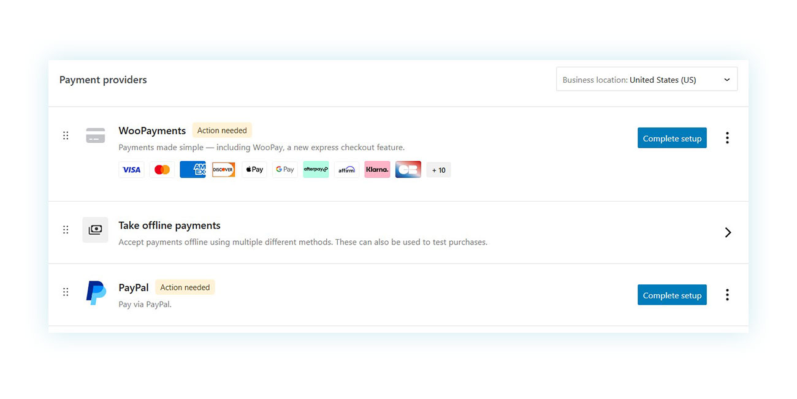The image size is (797, 399).
Task: Click the Mastercard payment logo
Action: coord(162,170)
